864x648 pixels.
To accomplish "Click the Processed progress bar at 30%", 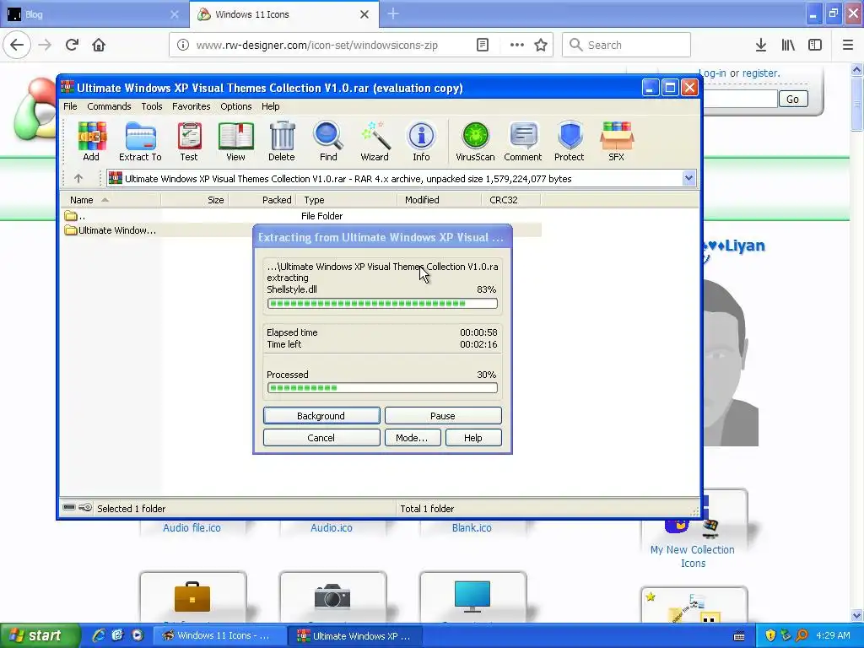I will click(382, 388).
